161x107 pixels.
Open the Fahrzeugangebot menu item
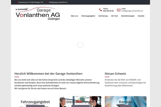coord(88,16)
